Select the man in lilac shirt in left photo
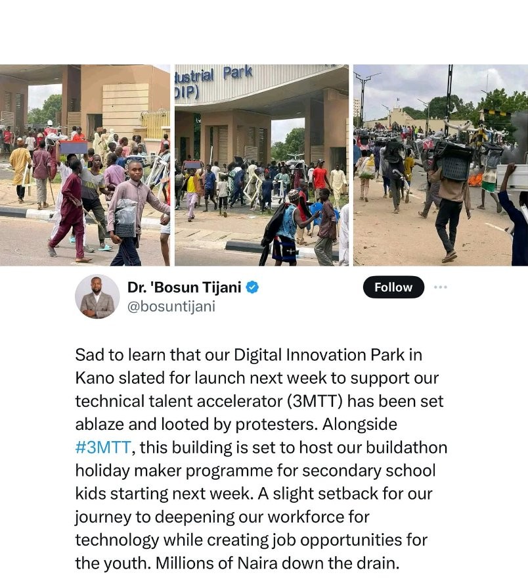Image resolution: width=528 pixels, height=587 pixels. pyautogui.click(x=135, y=214)
